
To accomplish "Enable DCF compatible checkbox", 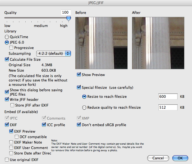I will click(17, 137).
